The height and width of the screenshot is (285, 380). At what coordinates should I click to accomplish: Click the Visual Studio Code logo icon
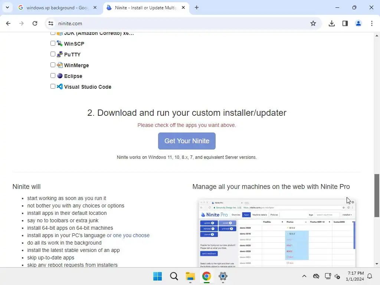[x=60, y=86]
